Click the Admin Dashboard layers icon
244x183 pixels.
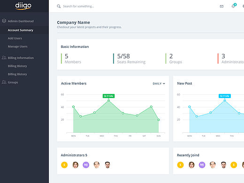pos(4,21)
